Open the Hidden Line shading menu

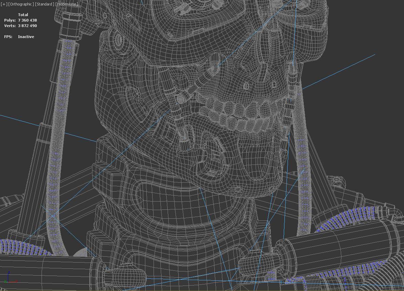pyautogui.click(x=67, y=4)
